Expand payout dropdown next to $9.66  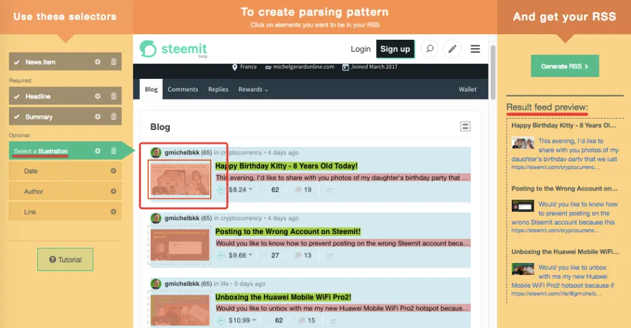[251, 255]
